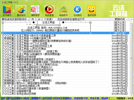
Task: Click scrollbar down arrow in list
Action: click(131, 95)
